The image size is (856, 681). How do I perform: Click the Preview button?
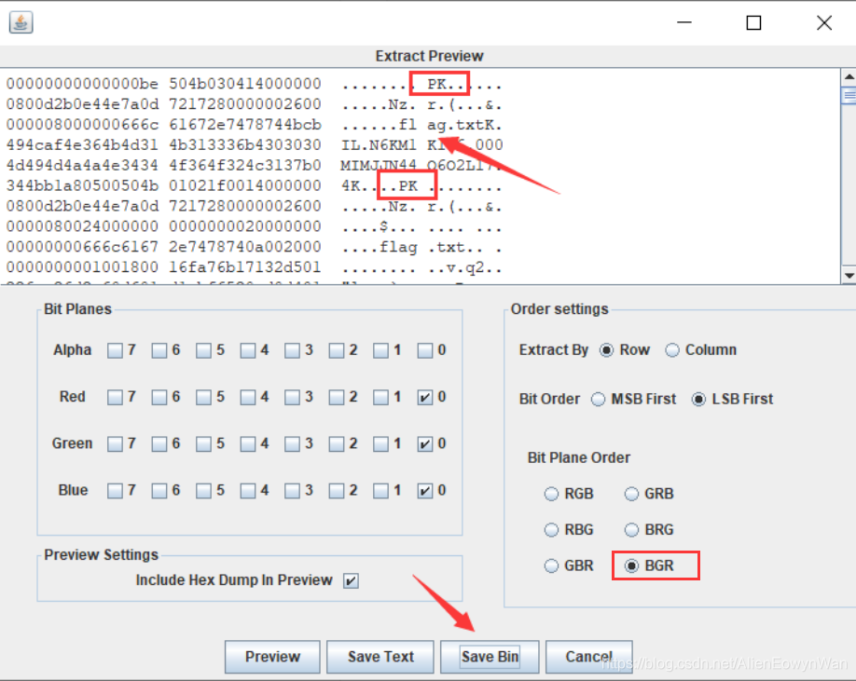pyautogui.click(x=272, y=657)
